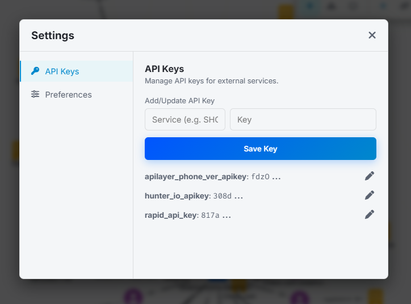Click the 'Manage API keys for external services.' text

[212, 81]
